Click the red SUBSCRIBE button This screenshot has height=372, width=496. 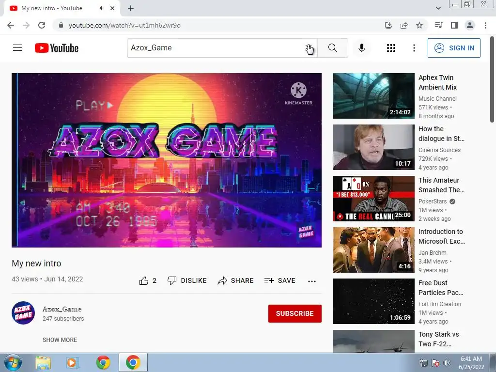click(x=295, y=313)
